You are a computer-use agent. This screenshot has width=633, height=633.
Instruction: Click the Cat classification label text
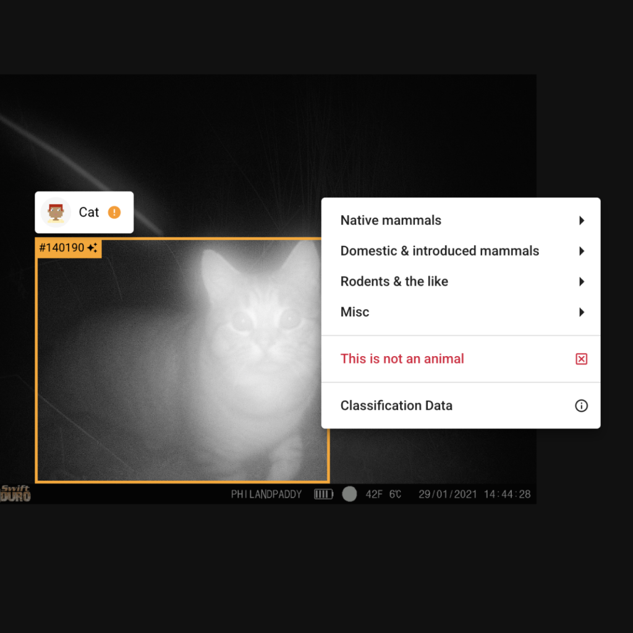pos(88,213)
